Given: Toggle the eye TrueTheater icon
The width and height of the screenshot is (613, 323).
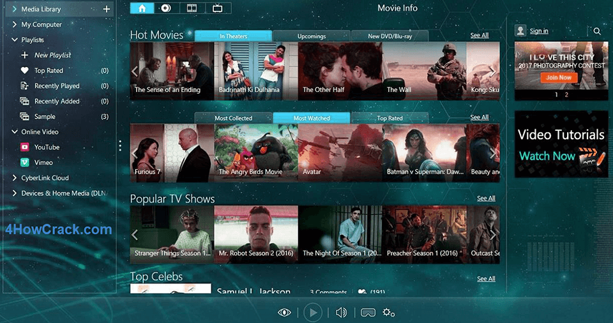Looking at the screenshot, I should pyautogui.click(x=284, y=312).
